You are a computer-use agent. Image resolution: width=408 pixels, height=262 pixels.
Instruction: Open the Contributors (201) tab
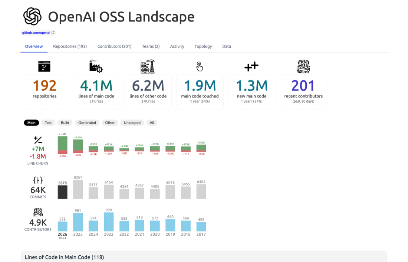click(114, 46)
